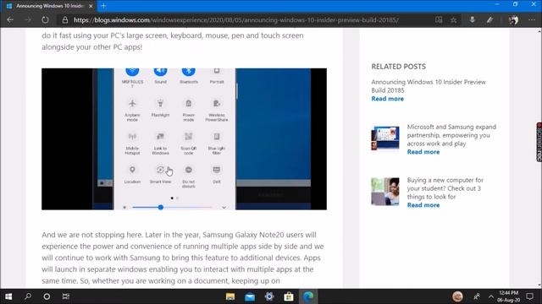Click Read more under Buying a new computer post
Screen dimensions: 542x304
click(423, 205)
